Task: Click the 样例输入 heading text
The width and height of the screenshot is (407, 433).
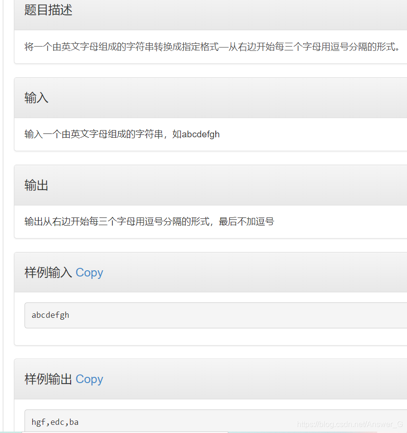Action: pyautogui.click(x=49, y=273)
